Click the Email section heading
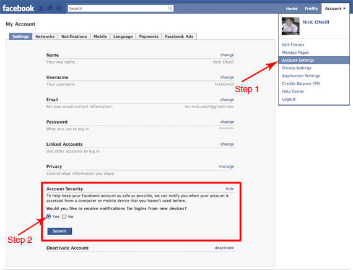 click(x=52, y=99)
